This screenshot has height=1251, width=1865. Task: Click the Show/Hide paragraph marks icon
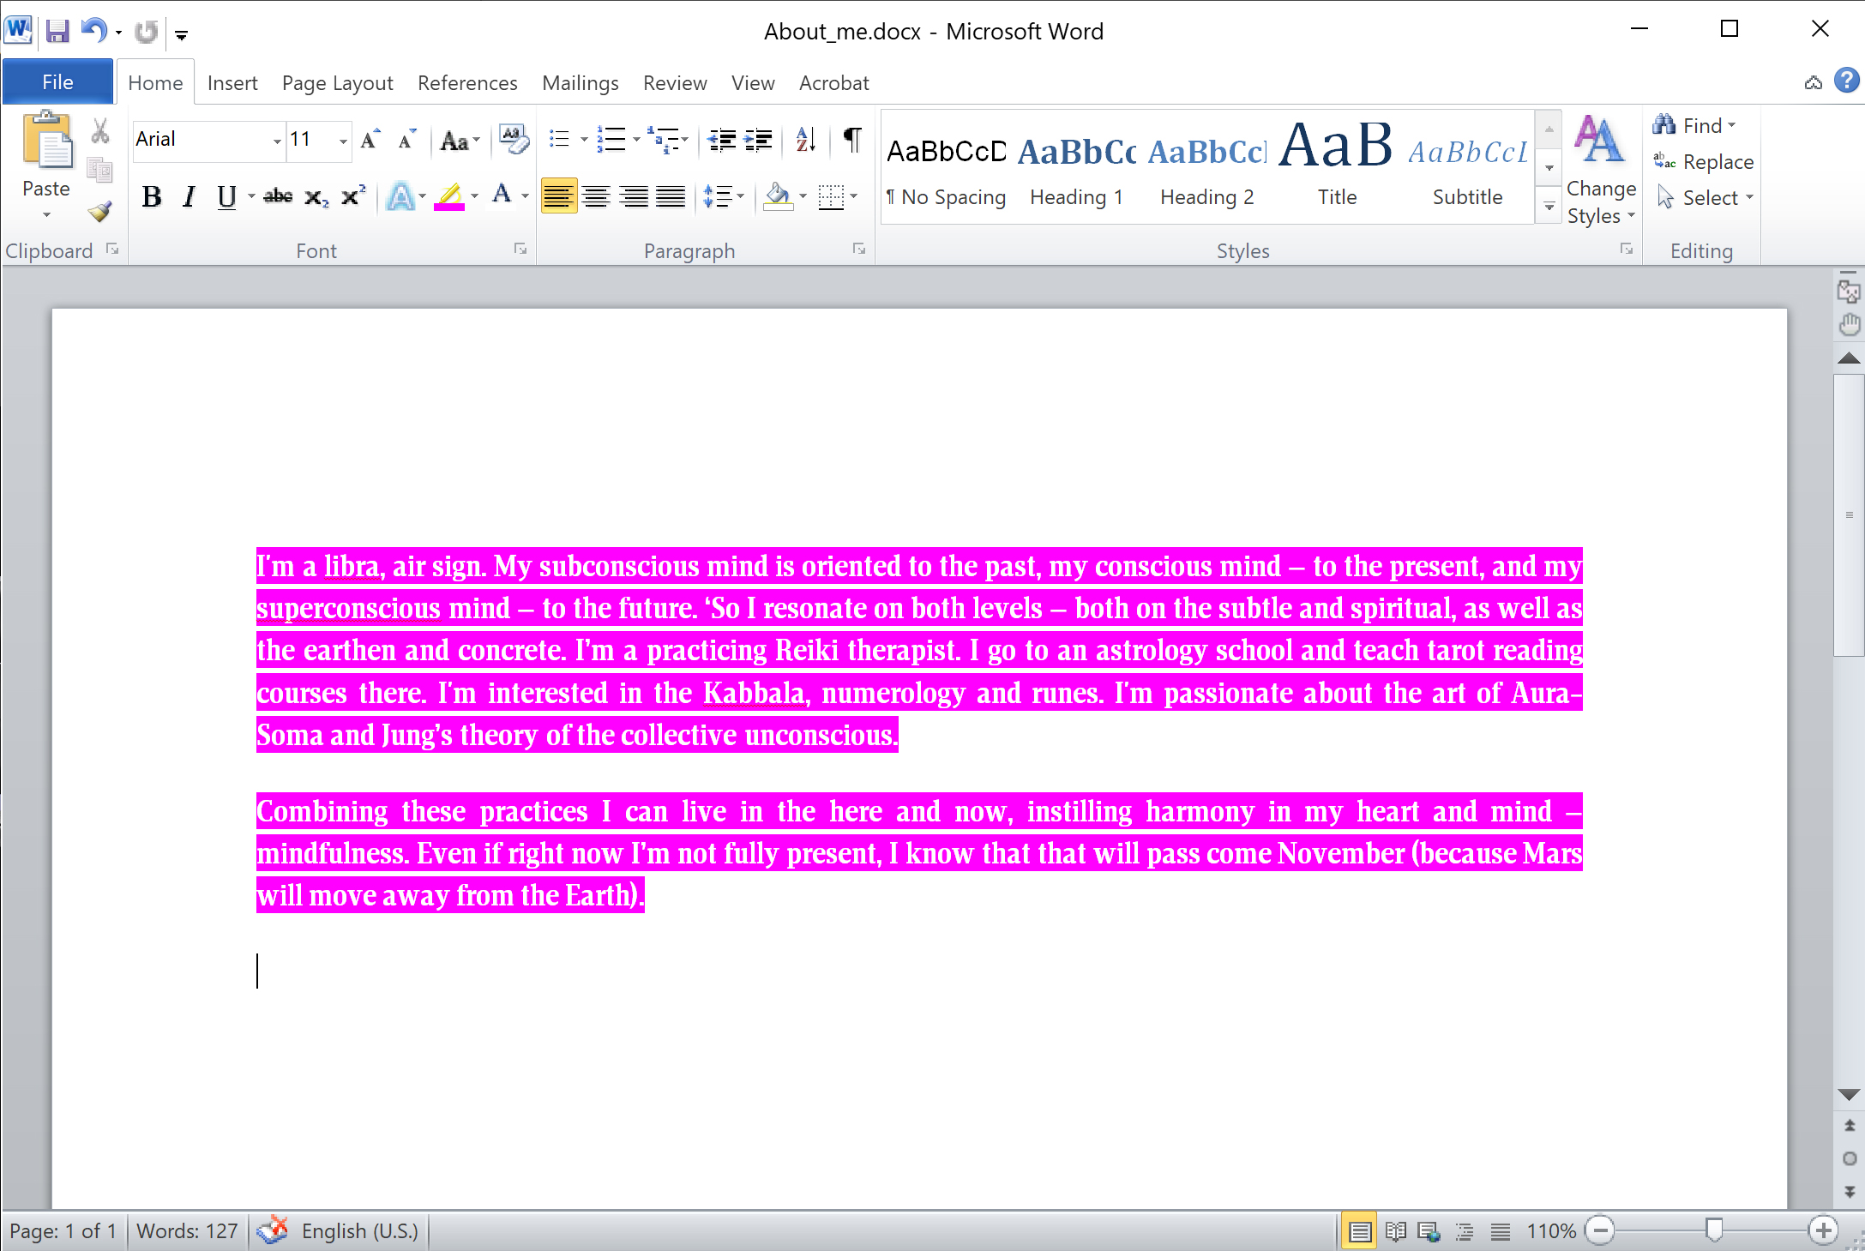point(851,139)
